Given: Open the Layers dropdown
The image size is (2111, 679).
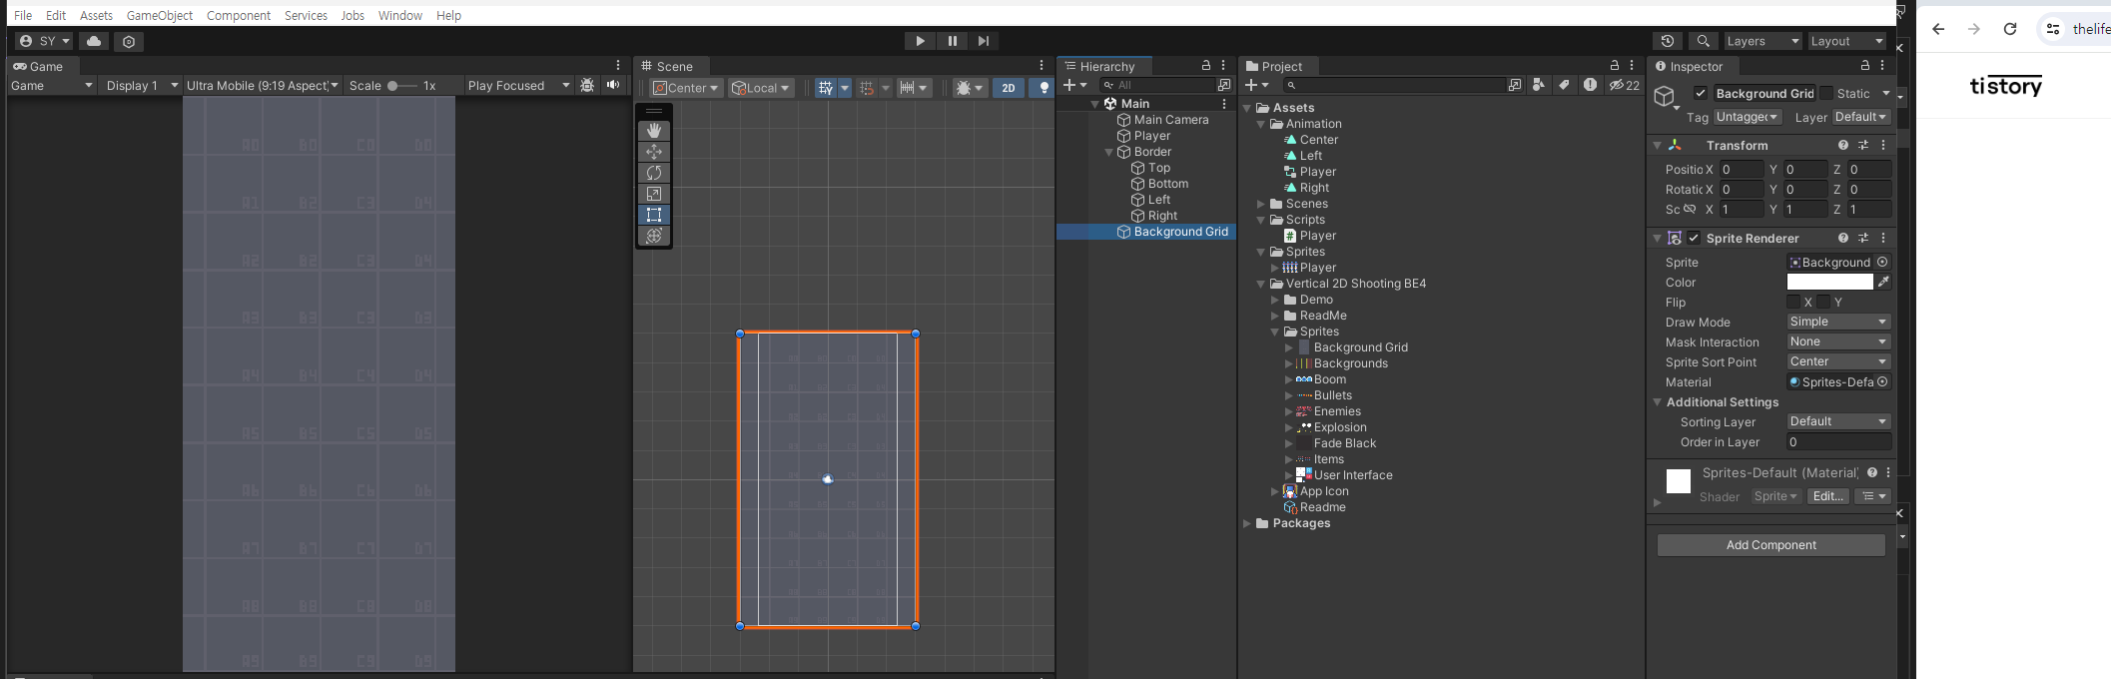Looking at the screenshot, I should click(1761, 41).
